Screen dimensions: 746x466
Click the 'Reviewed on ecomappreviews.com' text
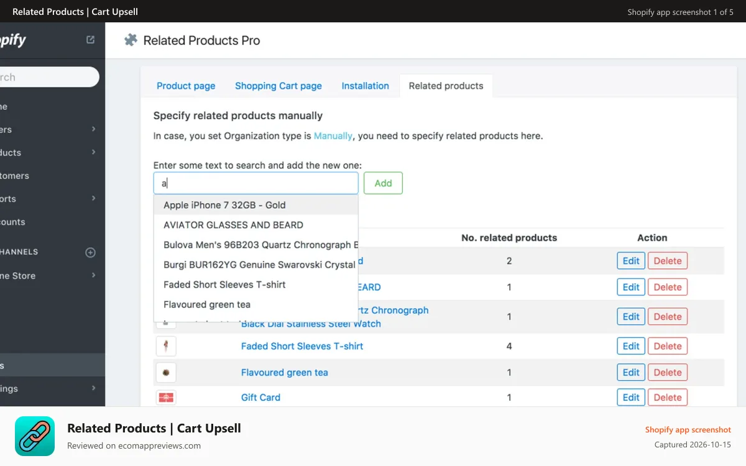click(134, 445)
